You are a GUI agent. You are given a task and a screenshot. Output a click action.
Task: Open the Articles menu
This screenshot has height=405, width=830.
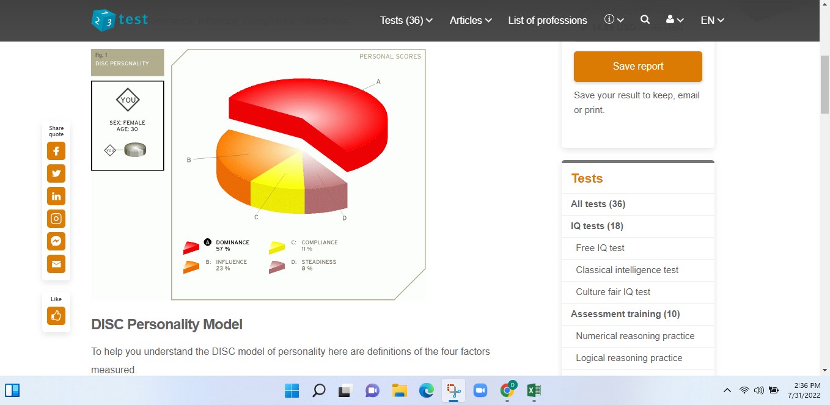469,20
